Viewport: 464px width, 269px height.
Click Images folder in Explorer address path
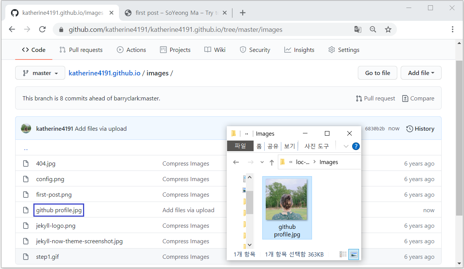pyautogui.click(x=329, y=162)
